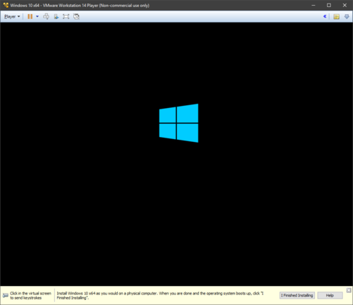
Task: Click the 'Install Windows 10 x64' instruction text
Action: [160, 296]
